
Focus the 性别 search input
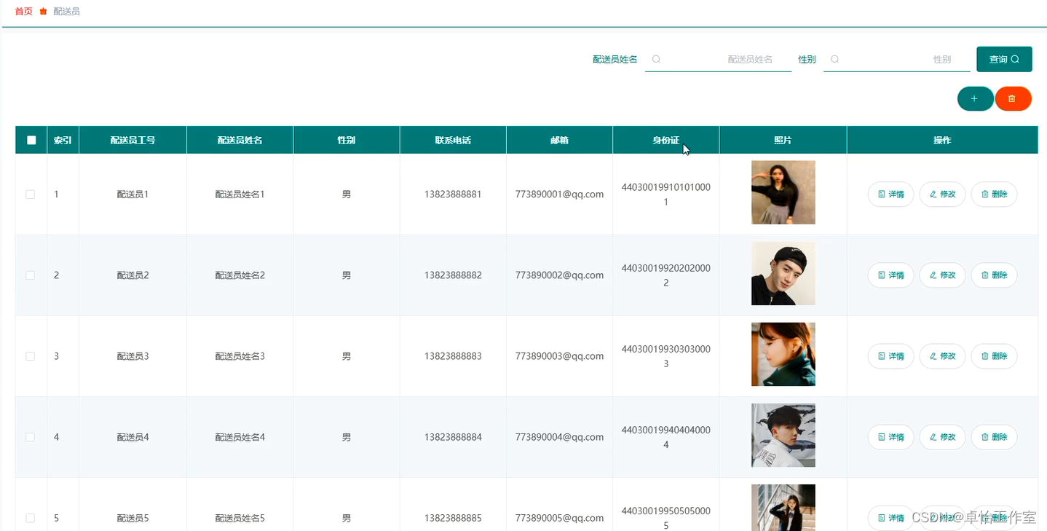(896, 60)
